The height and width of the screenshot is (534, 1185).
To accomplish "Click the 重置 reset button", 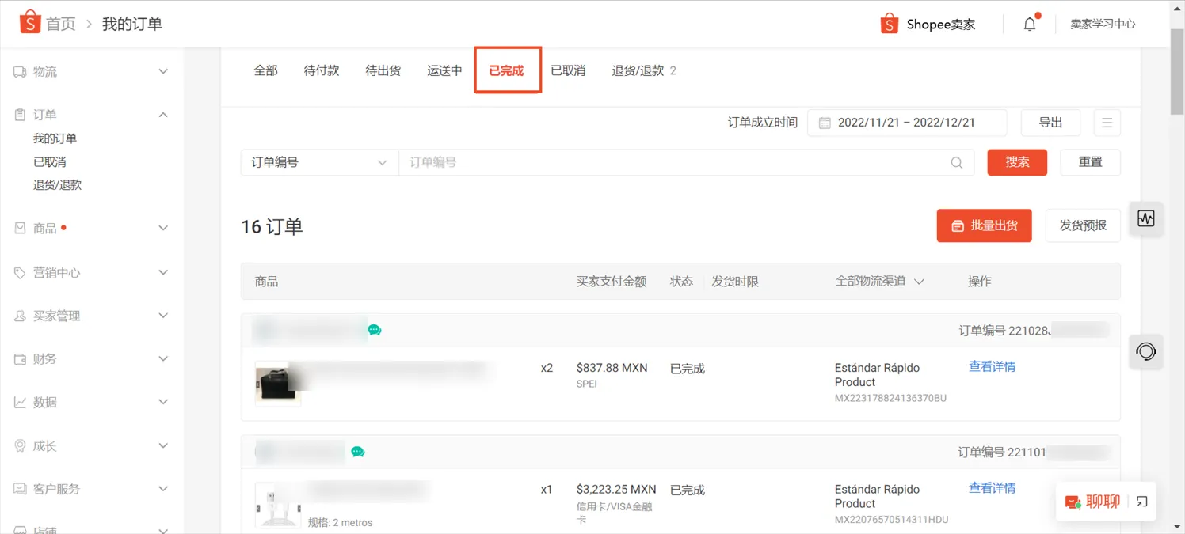I will pos(1090,162).
